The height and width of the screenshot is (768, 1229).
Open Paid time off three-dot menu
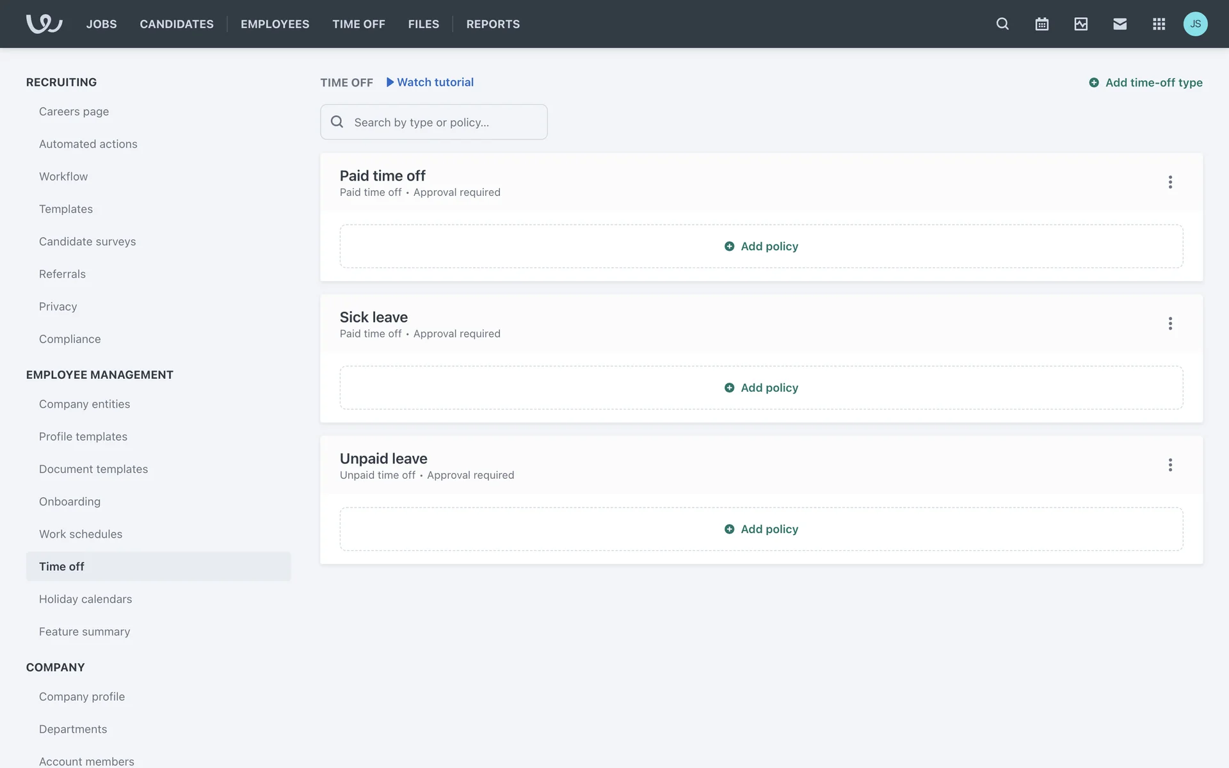(1169, 182)
